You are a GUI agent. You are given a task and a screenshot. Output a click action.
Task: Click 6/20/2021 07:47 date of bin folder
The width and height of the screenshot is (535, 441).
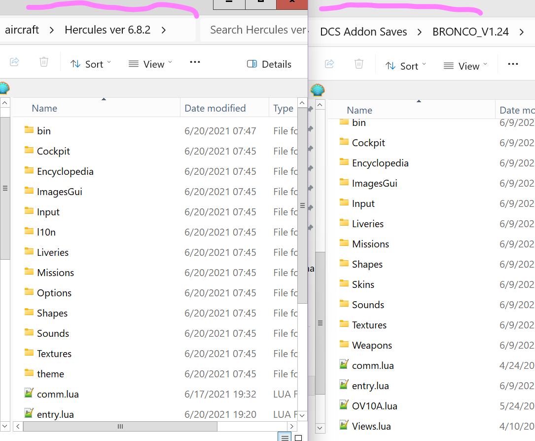click(x=220, y=131)
